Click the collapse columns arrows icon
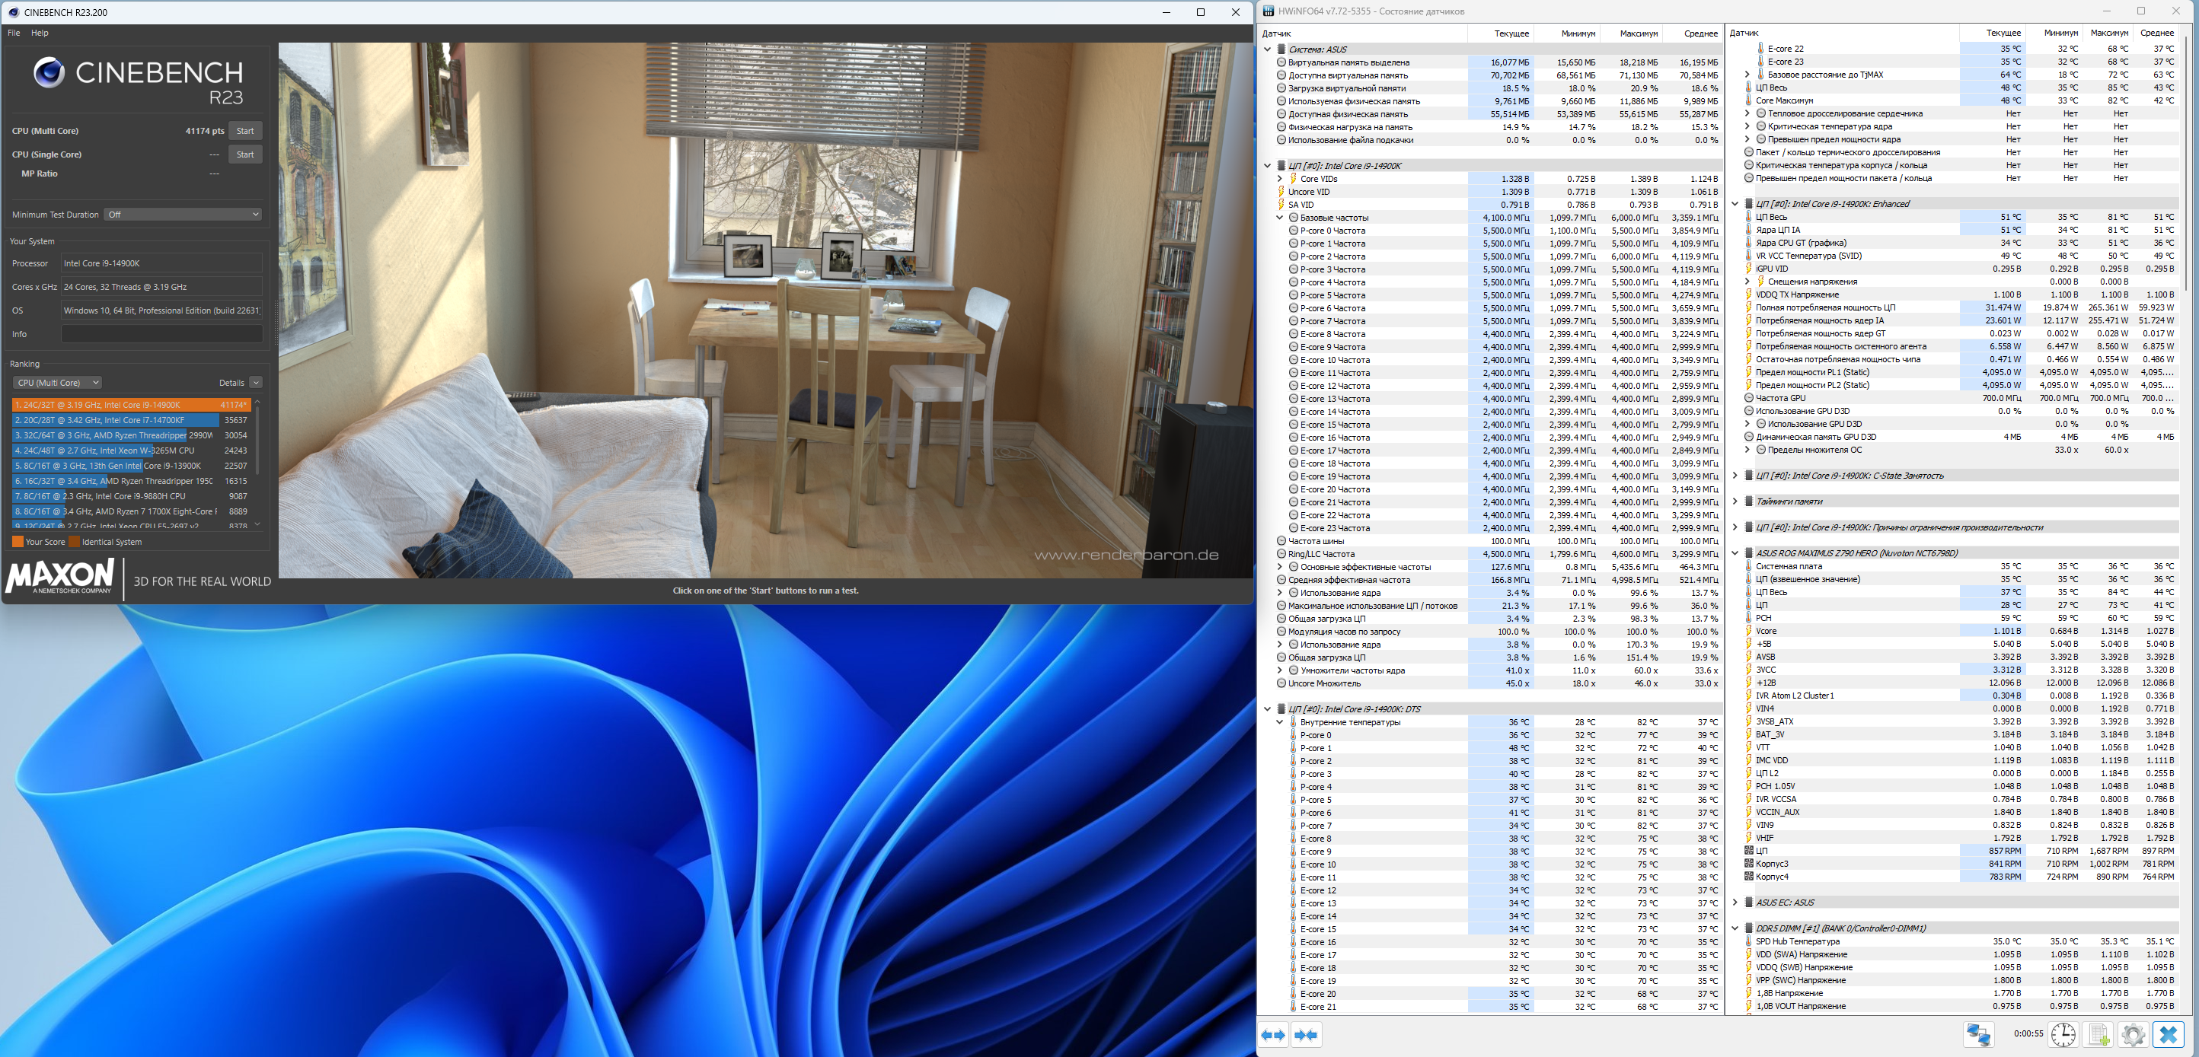Screen dimensions: 2199x1057 coord(1306,1035)
